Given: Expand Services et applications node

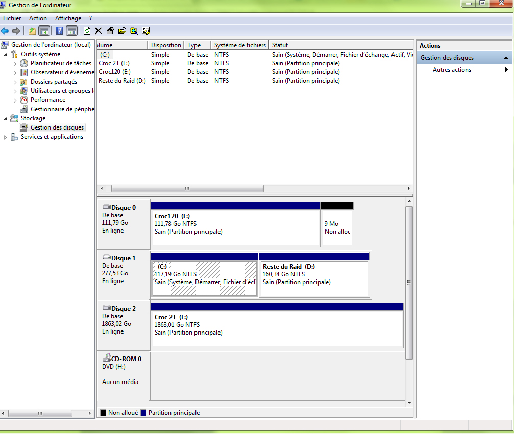Looking at the screenshot, I should [x=6, y=137].
